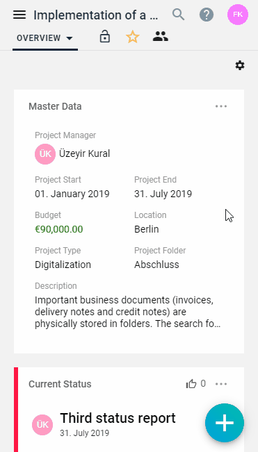Open the Current Status three-dot menu
258x452 pixels.
click(x=221, y=384)
